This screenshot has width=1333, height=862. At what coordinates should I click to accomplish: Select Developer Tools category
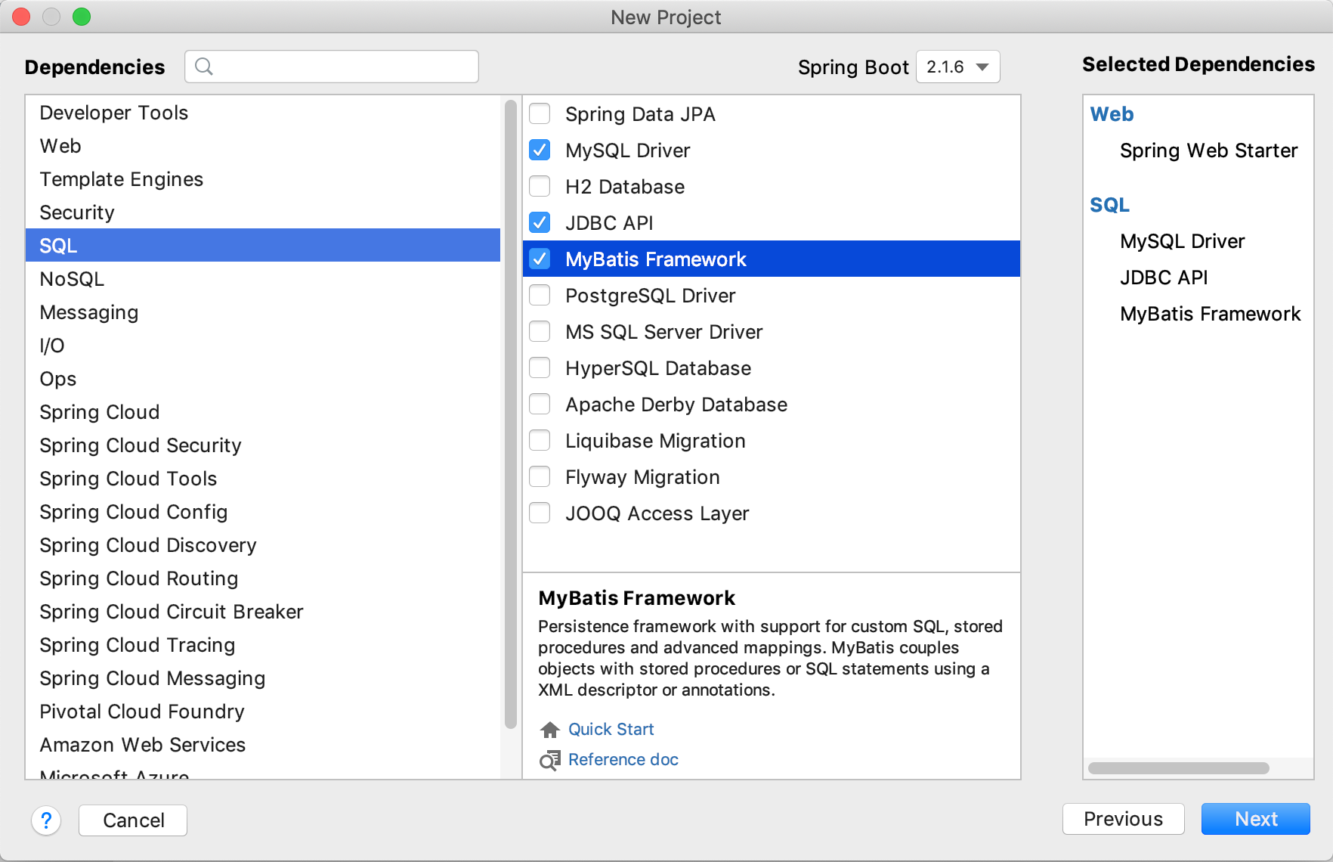(x=263, y=113)
